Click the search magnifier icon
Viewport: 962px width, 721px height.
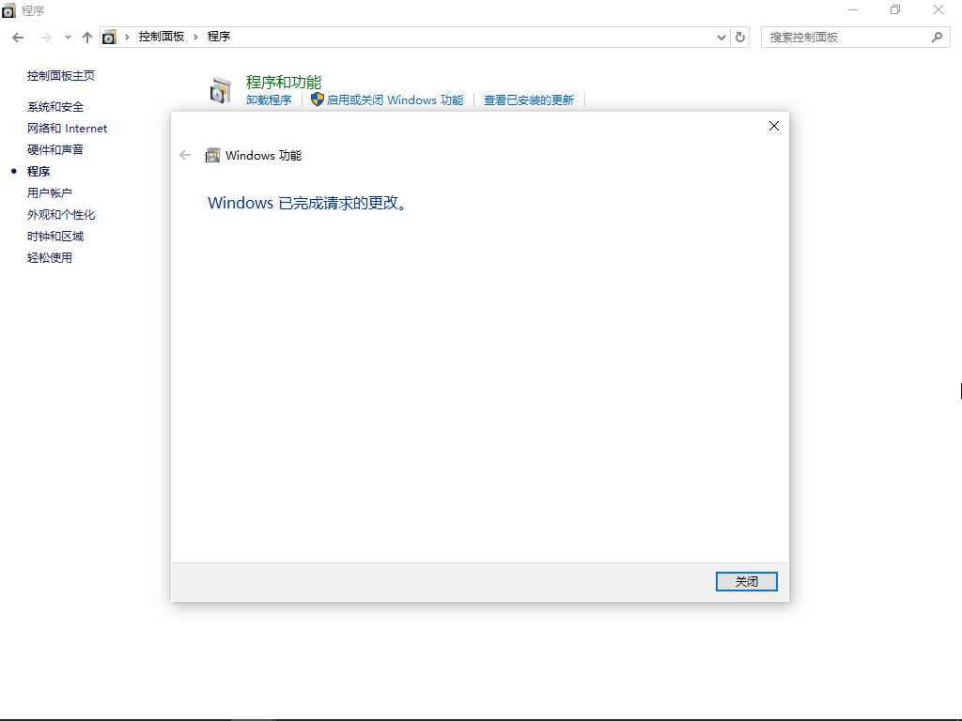[936, 36]
